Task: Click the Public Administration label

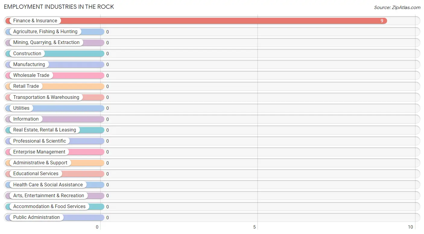Action: [36, 217]
